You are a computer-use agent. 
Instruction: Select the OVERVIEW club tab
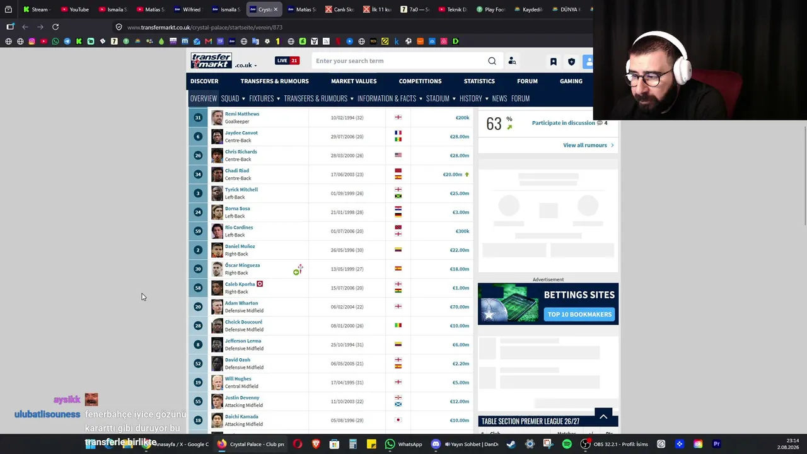point(204,98)
